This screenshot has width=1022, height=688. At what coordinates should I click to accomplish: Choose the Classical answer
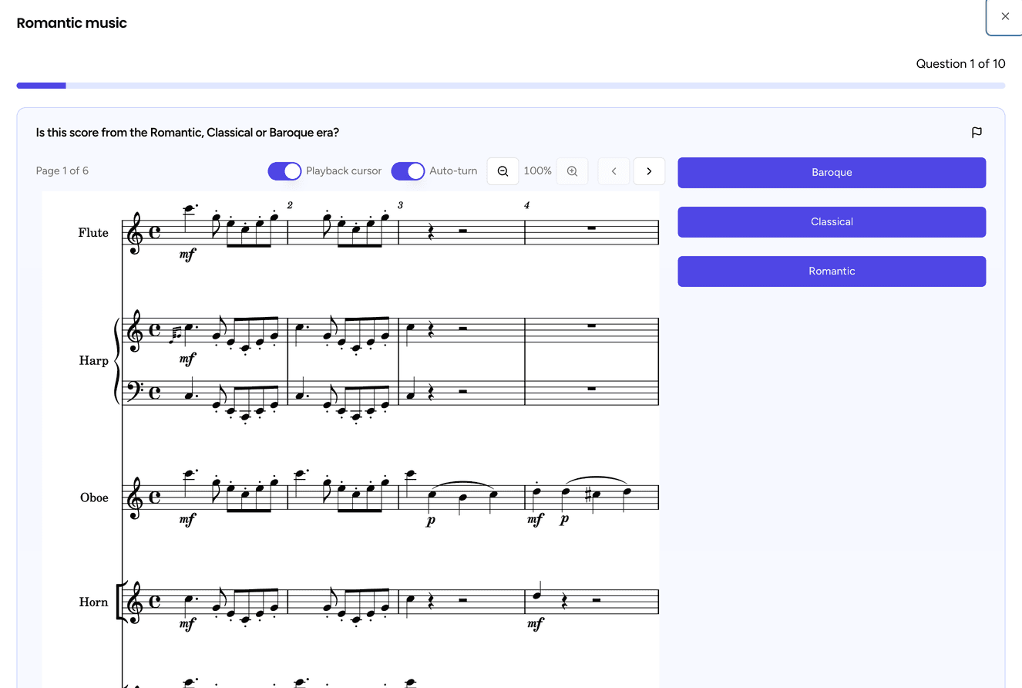click(x=832, y=222)
